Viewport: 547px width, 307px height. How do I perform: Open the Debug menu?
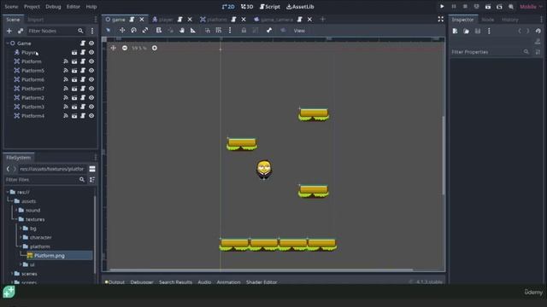pos(53,7)
